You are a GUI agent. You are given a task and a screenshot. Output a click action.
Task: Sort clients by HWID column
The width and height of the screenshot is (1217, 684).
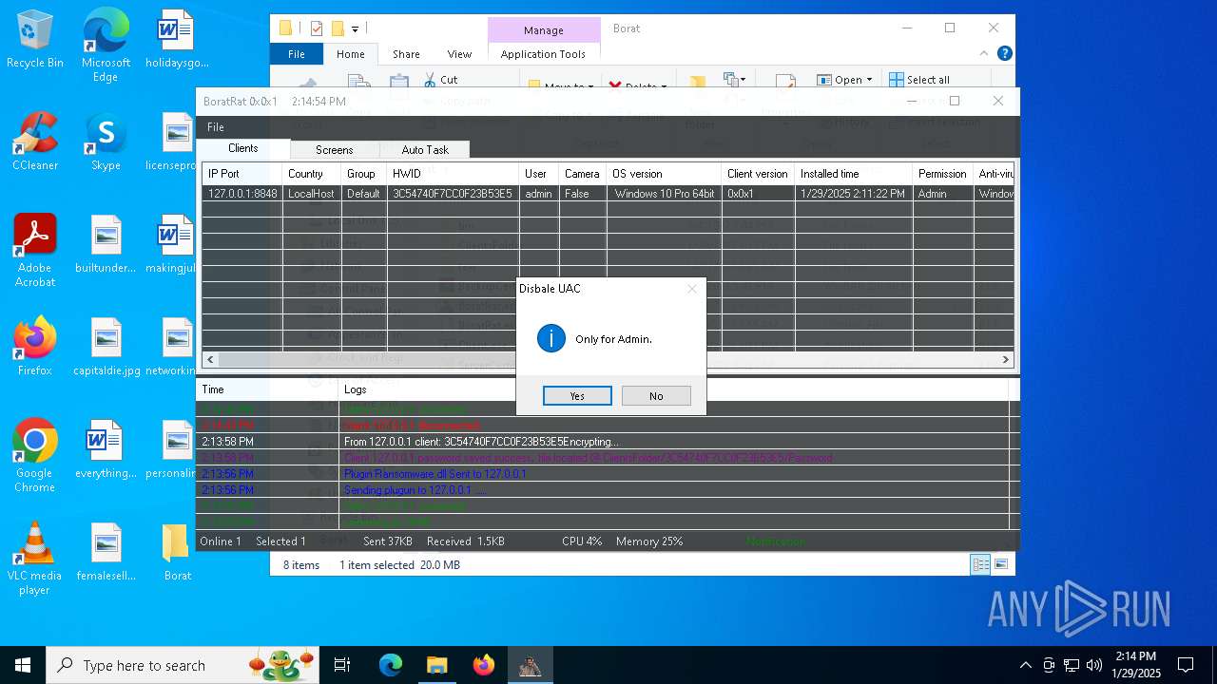(454, 174)
